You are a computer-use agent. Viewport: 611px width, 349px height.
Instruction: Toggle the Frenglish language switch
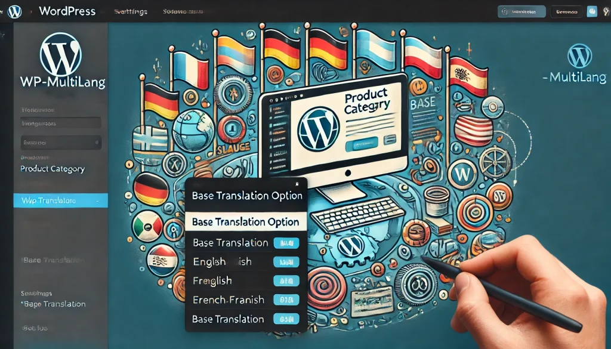286,281
